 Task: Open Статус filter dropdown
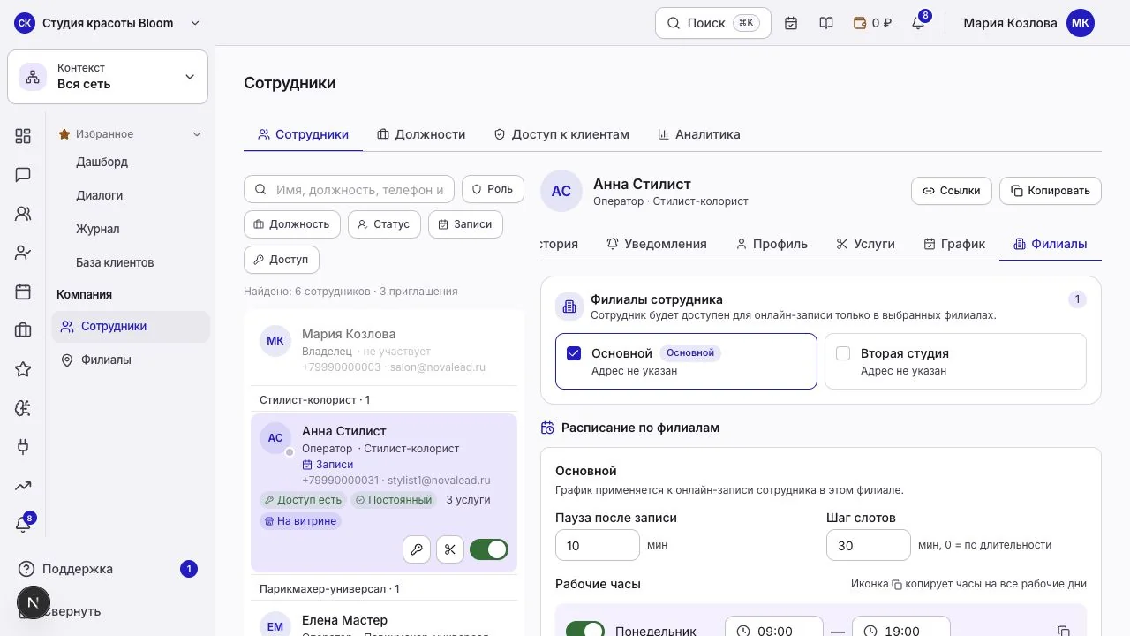pos(384,224)
